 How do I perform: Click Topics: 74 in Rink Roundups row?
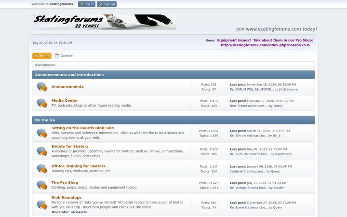coord(209,207)
